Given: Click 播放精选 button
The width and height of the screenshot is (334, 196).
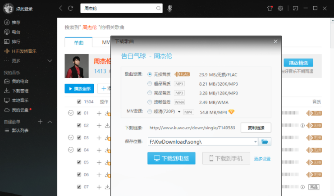Looking at the screenshot, I should pos(298,63).
